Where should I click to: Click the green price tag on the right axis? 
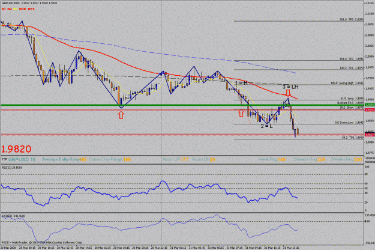370,105
